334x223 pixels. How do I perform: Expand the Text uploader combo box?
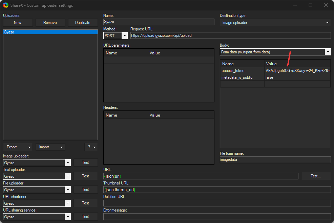(x=68, y=176)
